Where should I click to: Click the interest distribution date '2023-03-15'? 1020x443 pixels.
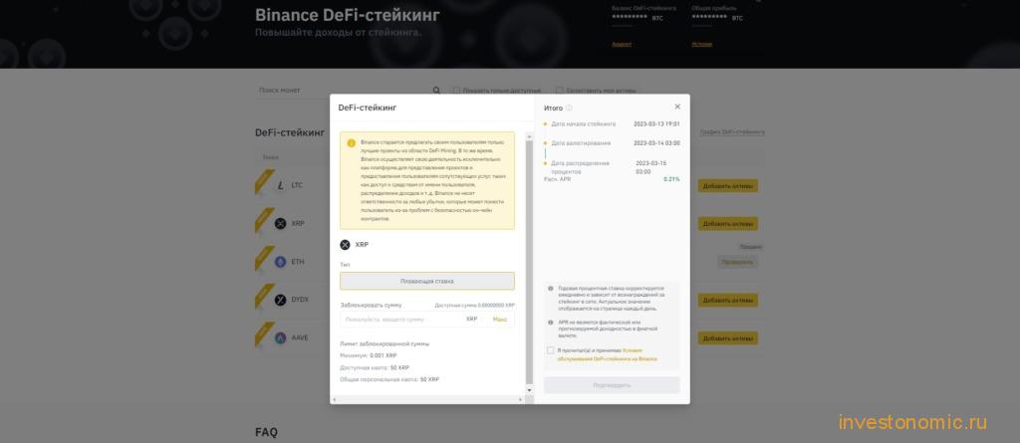click(651, 163)
